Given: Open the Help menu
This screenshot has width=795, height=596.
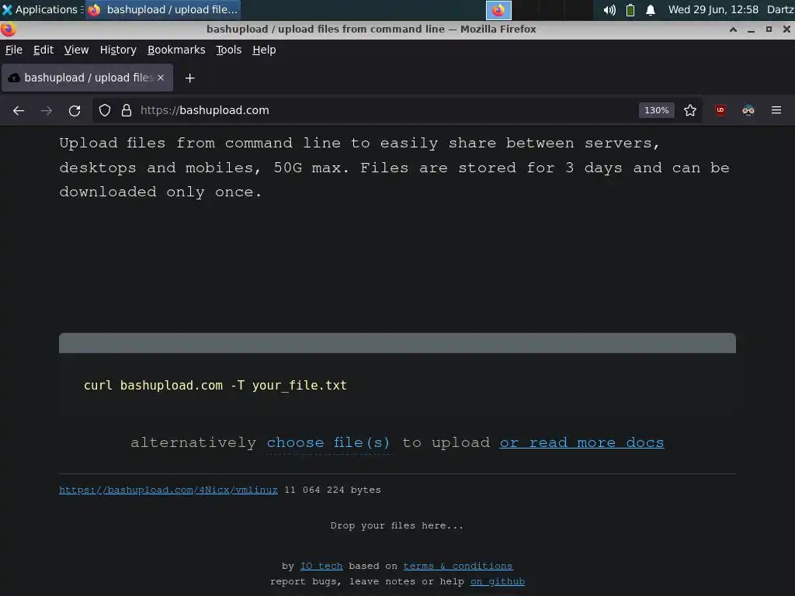Looking at the screenshot, I should coord(264,50).
